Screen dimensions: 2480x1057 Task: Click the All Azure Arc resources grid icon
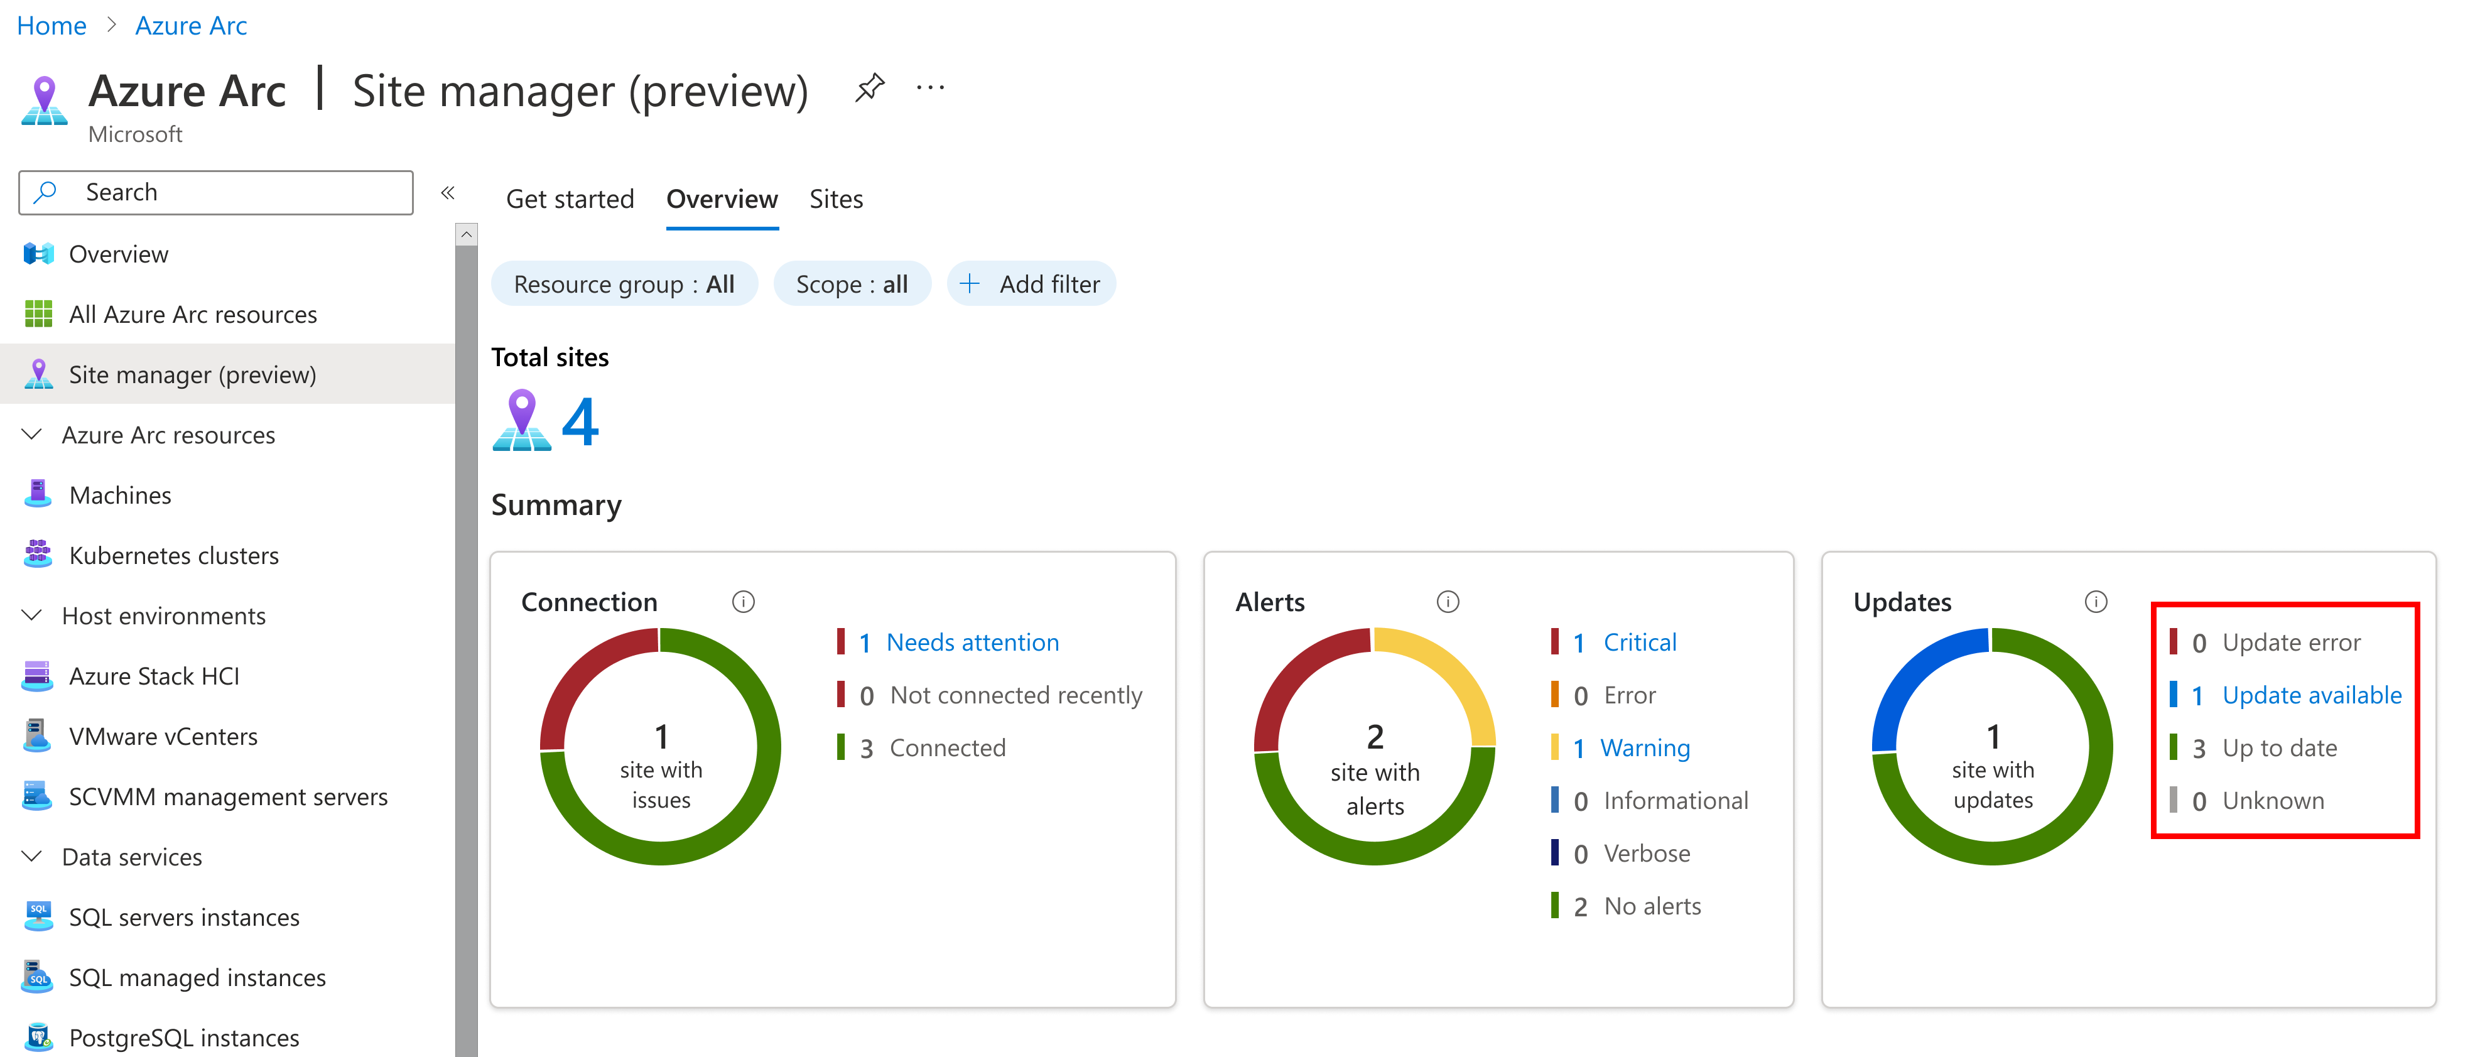(38, 314)
